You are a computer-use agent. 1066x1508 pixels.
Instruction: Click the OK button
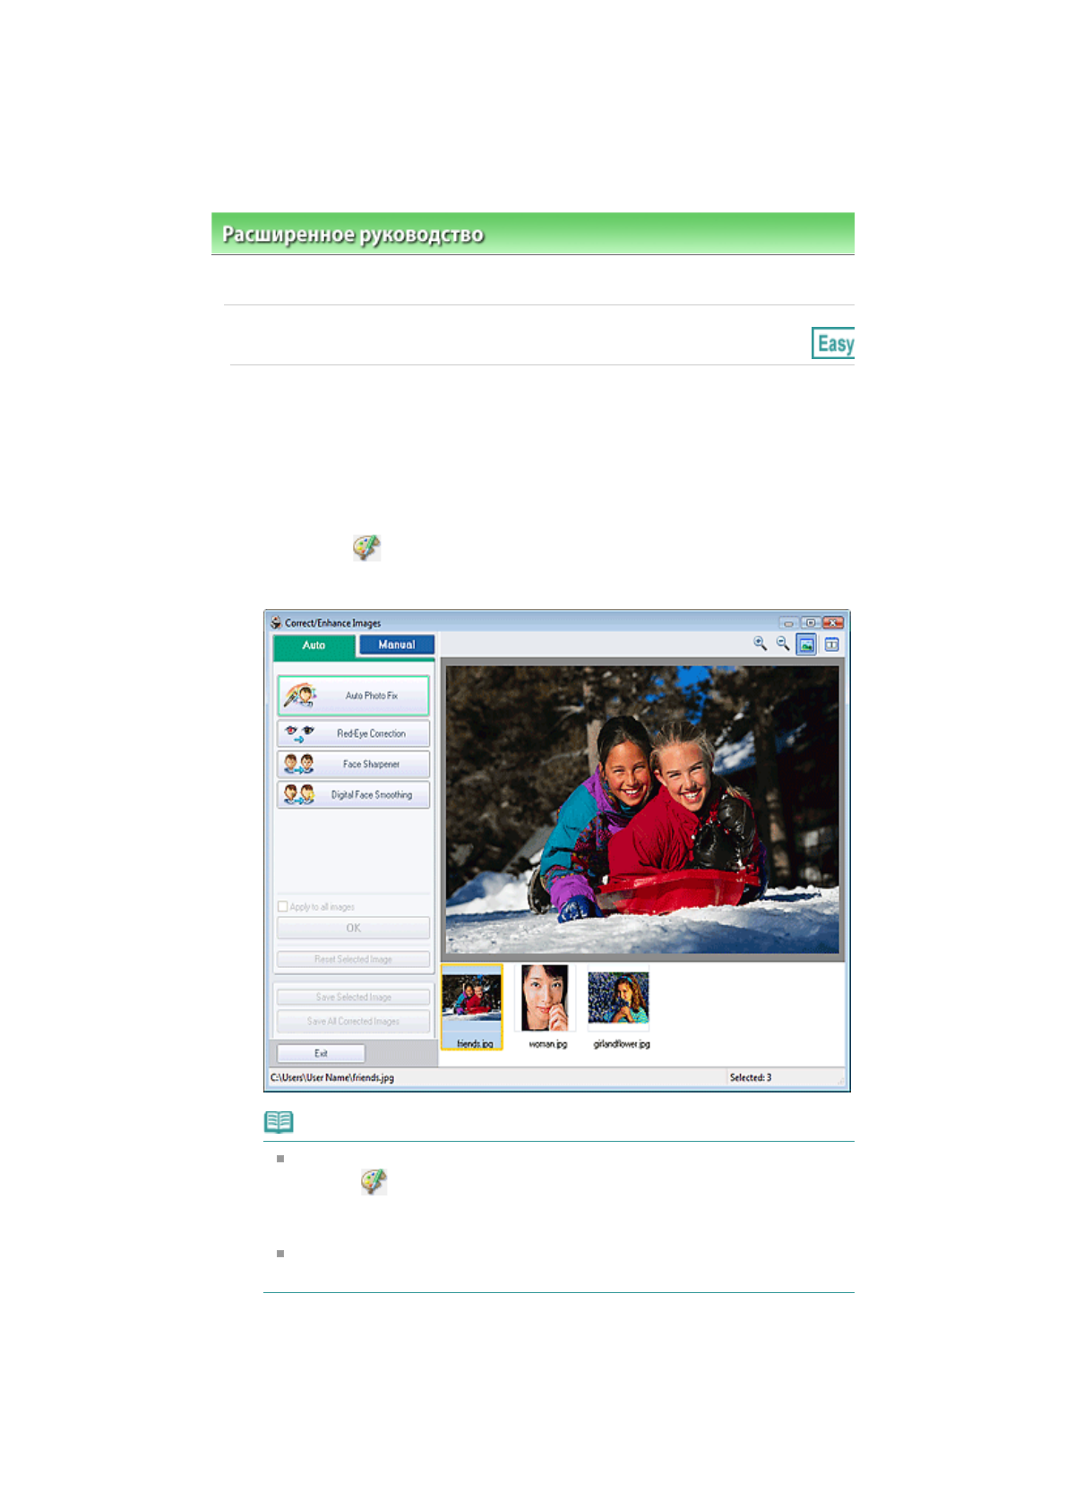click(353, 929)
